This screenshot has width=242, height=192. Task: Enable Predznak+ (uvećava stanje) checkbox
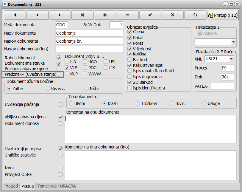59,74
